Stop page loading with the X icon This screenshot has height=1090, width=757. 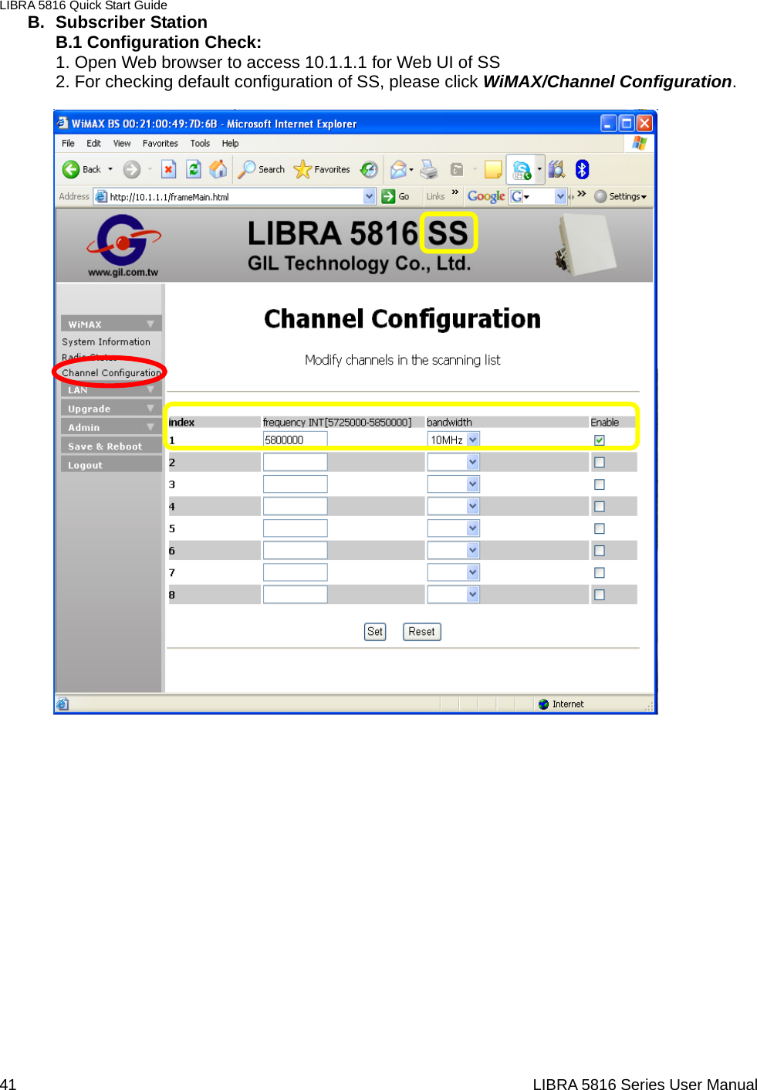pos(168,169)
